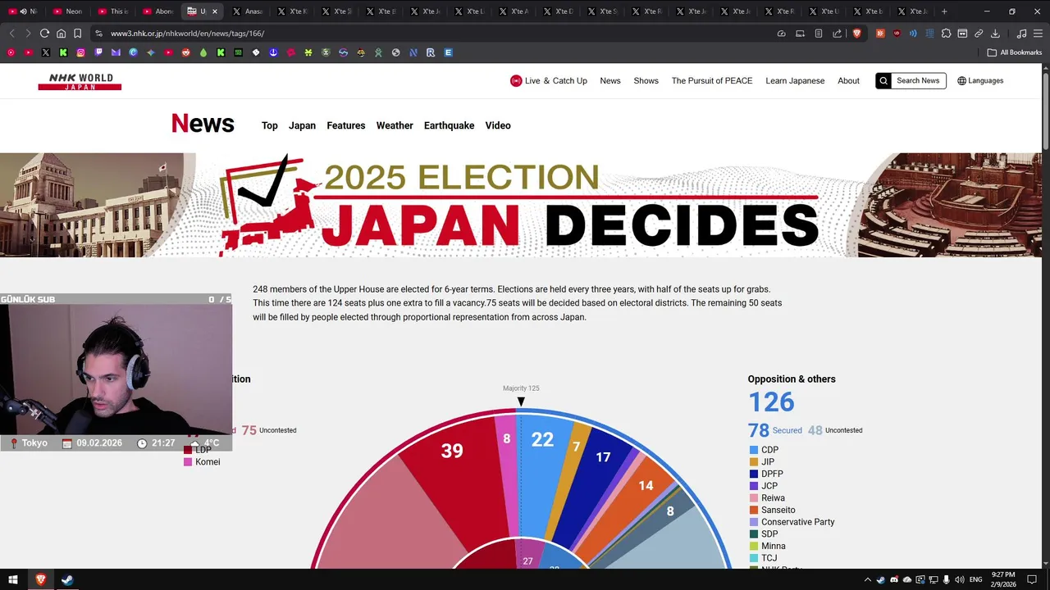Reload the page with the refresh icon
This screenshot has width=1050, height=590.
44,34
